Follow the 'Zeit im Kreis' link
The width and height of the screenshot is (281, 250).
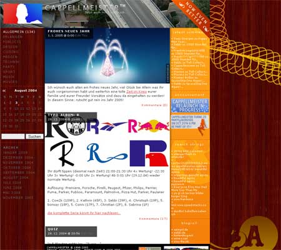(137, 92)
